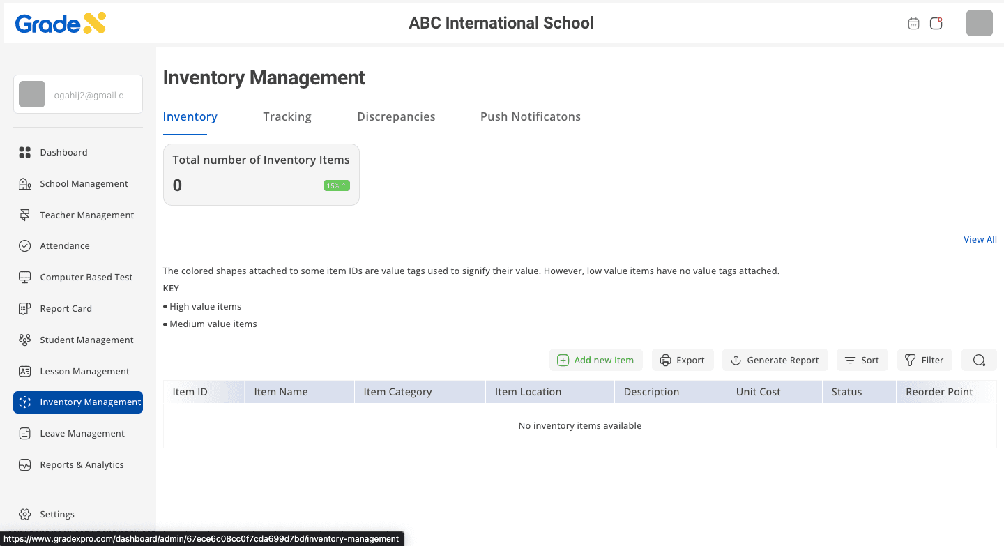Switch to the Tracking tab

tap(287, 117)
